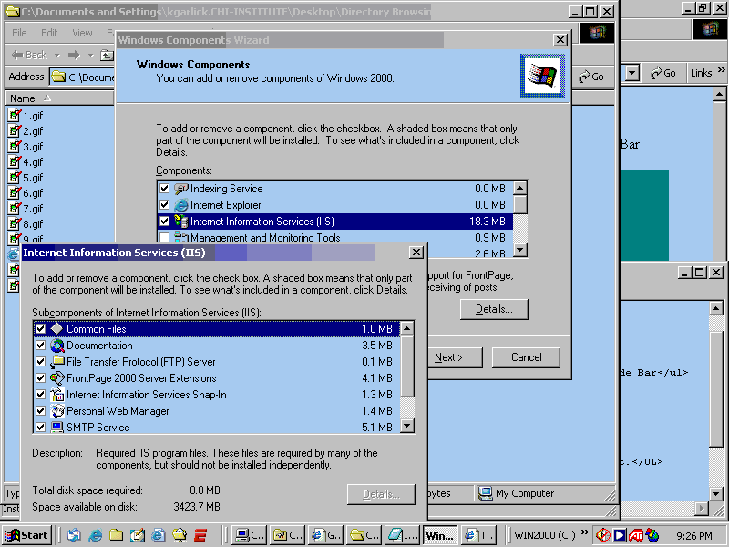Open the Windows Start menu
Screen dimensions: 729x547
[27, 535]
